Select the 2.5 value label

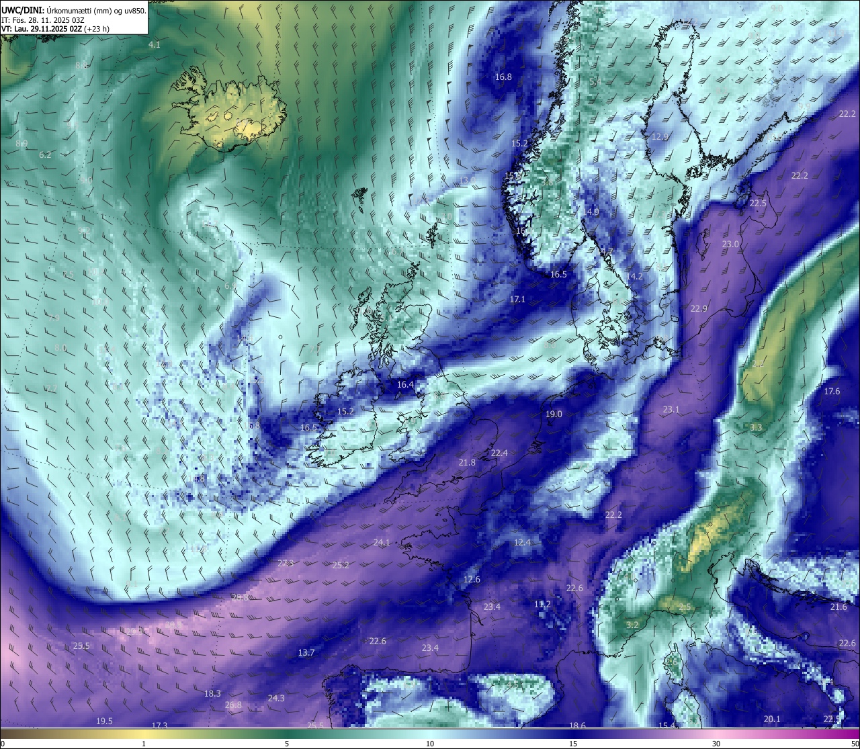[x=684, y=607]
